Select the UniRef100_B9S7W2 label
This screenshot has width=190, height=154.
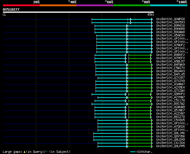(x=170, y=104)
